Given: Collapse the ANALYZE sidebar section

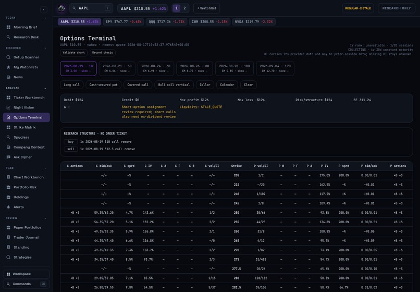Looking at the screenshot, I should (x=45, y=88).
